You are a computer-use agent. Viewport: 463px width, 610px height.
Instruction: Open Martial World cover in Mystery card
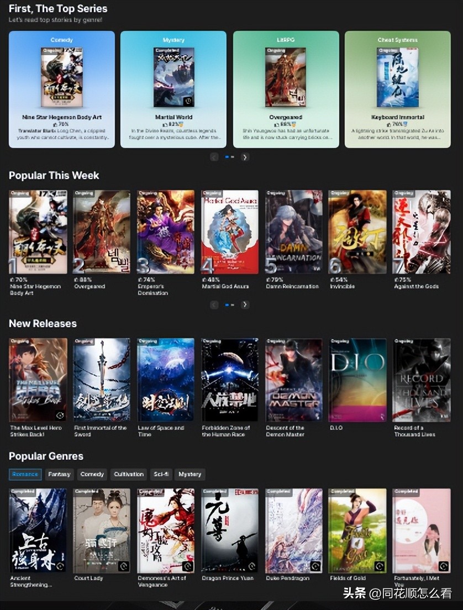pos(174,77)
